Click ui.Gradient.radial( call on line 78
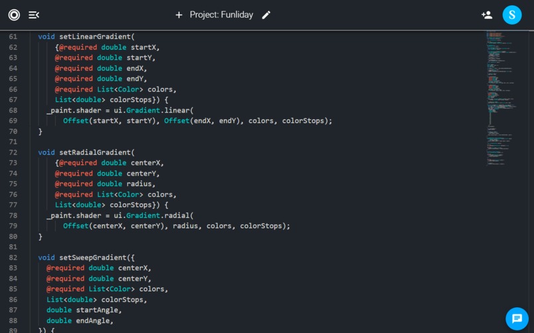The image size is (534, 333). tap(154, 215)
